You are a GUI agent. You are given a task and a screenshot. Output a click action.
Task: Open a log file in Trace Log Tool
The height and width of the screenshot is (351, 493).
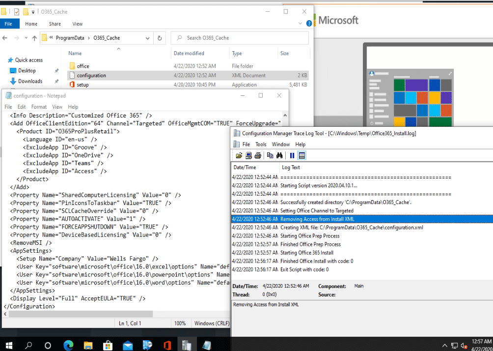click(239, 155)
